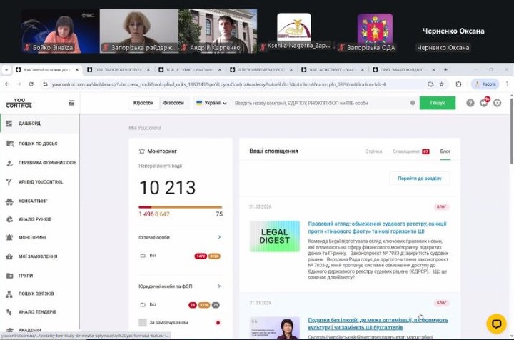Click the browser back arrow
Viewport: 514px width, 340px height.
tap(7, 84)
